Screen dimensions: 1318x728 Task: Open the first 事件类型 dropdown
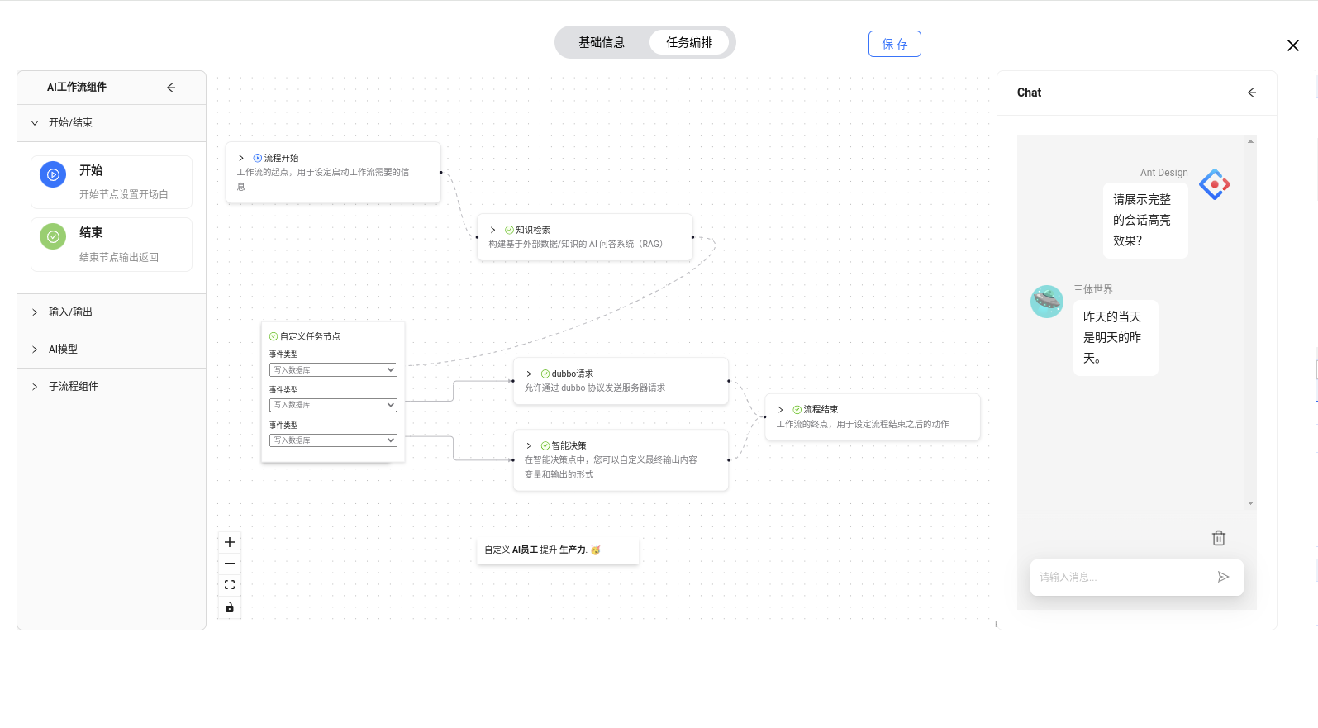point(333,370)
